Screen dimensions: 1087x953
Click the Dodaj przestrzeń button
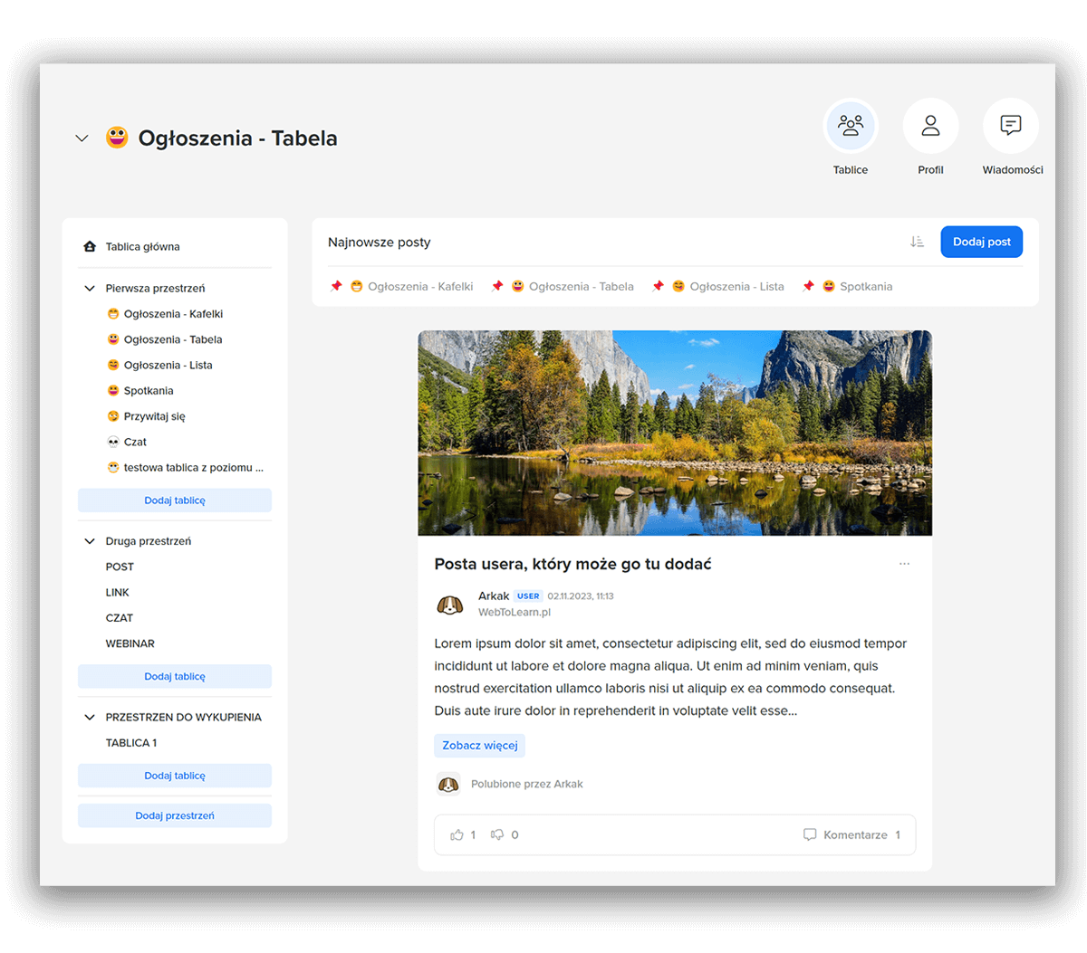pos(175,815)
